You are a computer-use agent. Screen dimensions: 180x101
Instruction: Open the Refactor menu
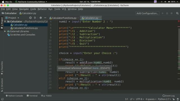click(42, 9)
